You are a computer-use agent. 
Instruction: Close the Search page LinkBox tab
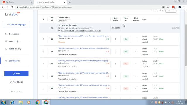tap(64, 2)
